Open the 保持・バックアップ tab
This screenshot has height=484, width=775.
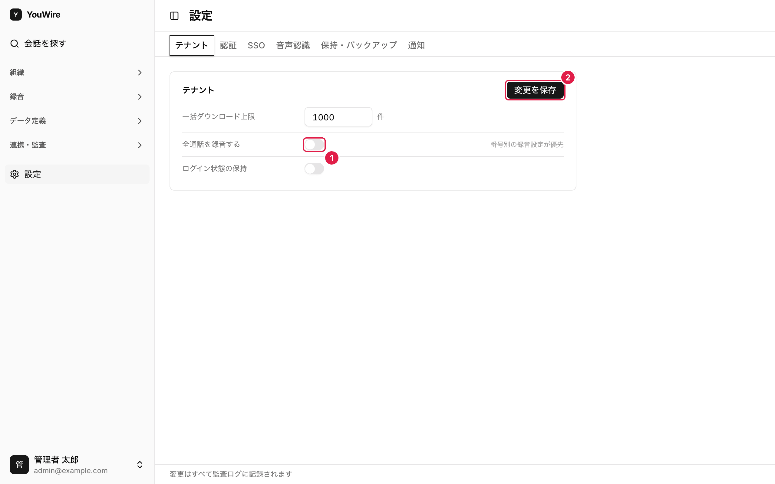359,45
